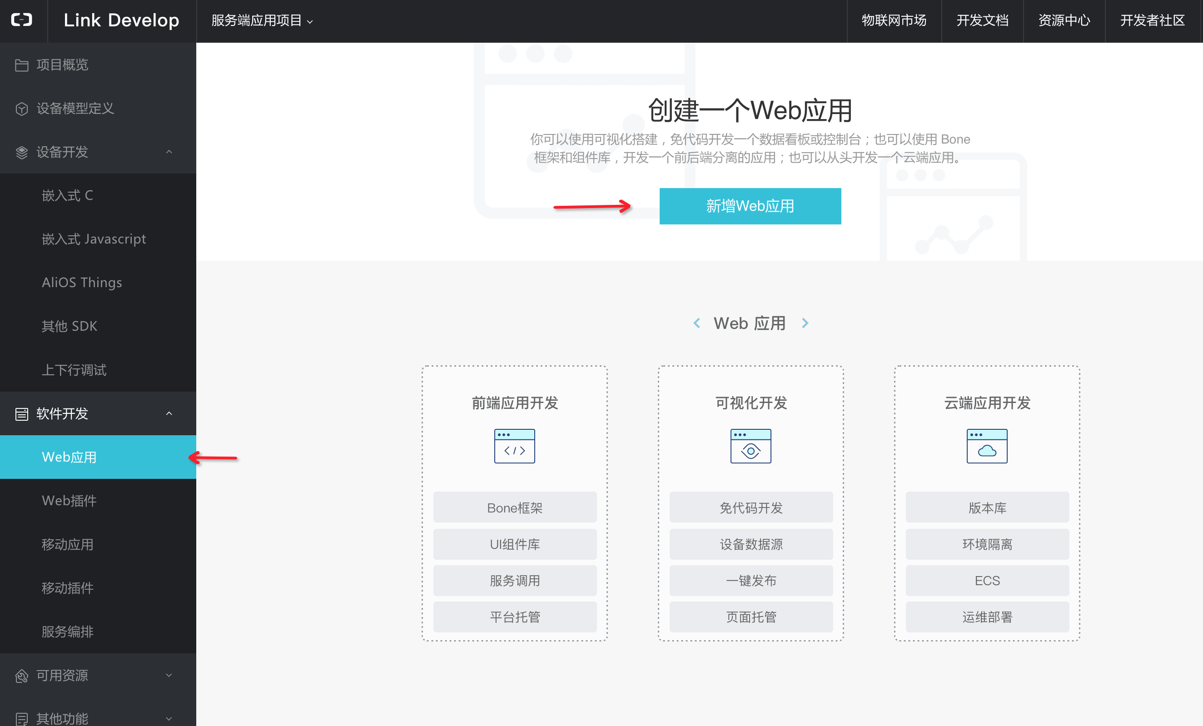Click the 版本库 button
The width and height of the screenshot is (1203, 726).
tap(987, 508)
